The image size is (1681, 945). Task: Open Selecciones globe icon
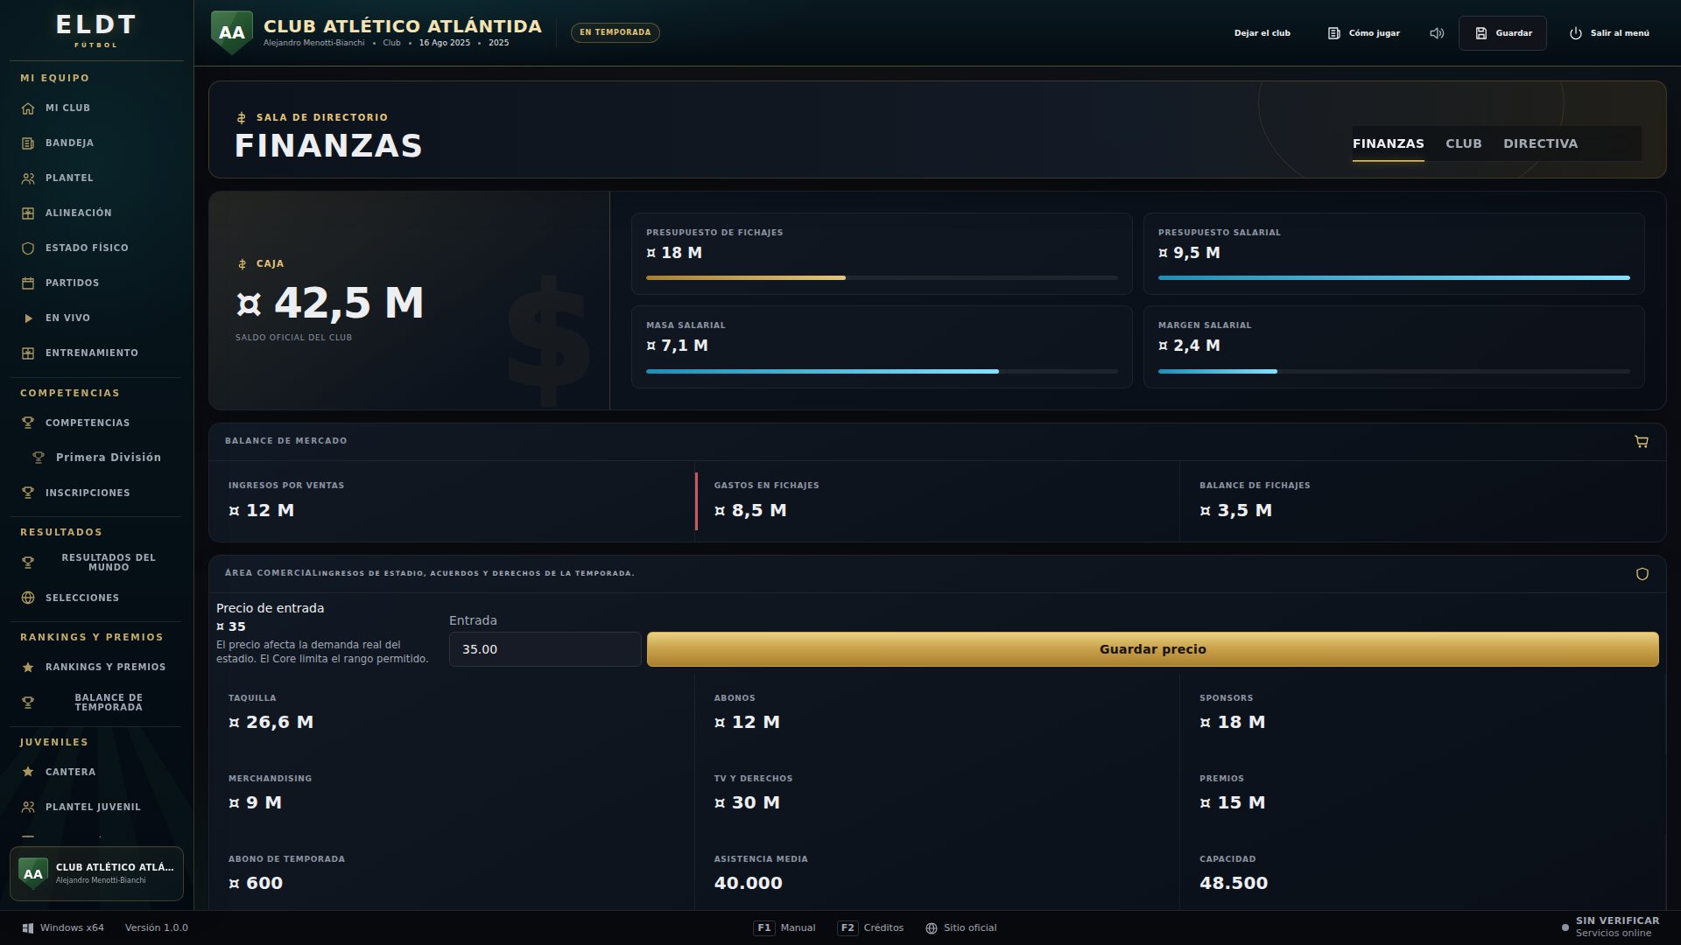tap(28, 598)
